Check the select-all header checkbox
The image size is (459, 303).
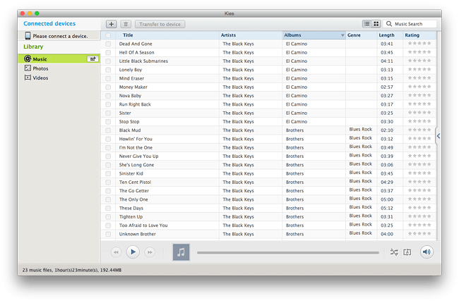[x=108, y=35]
